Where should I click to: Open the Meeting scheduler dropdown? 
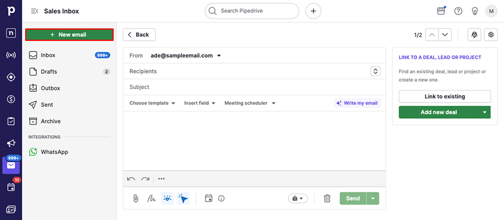[x=250, y=103]
